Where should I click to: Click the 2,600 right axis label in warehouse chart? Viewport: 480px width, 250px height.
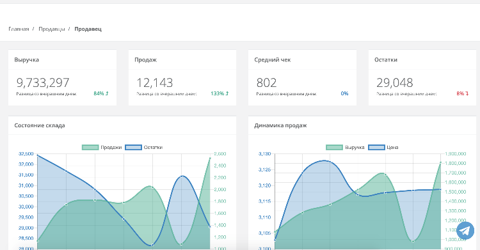(x=220, y=153)
